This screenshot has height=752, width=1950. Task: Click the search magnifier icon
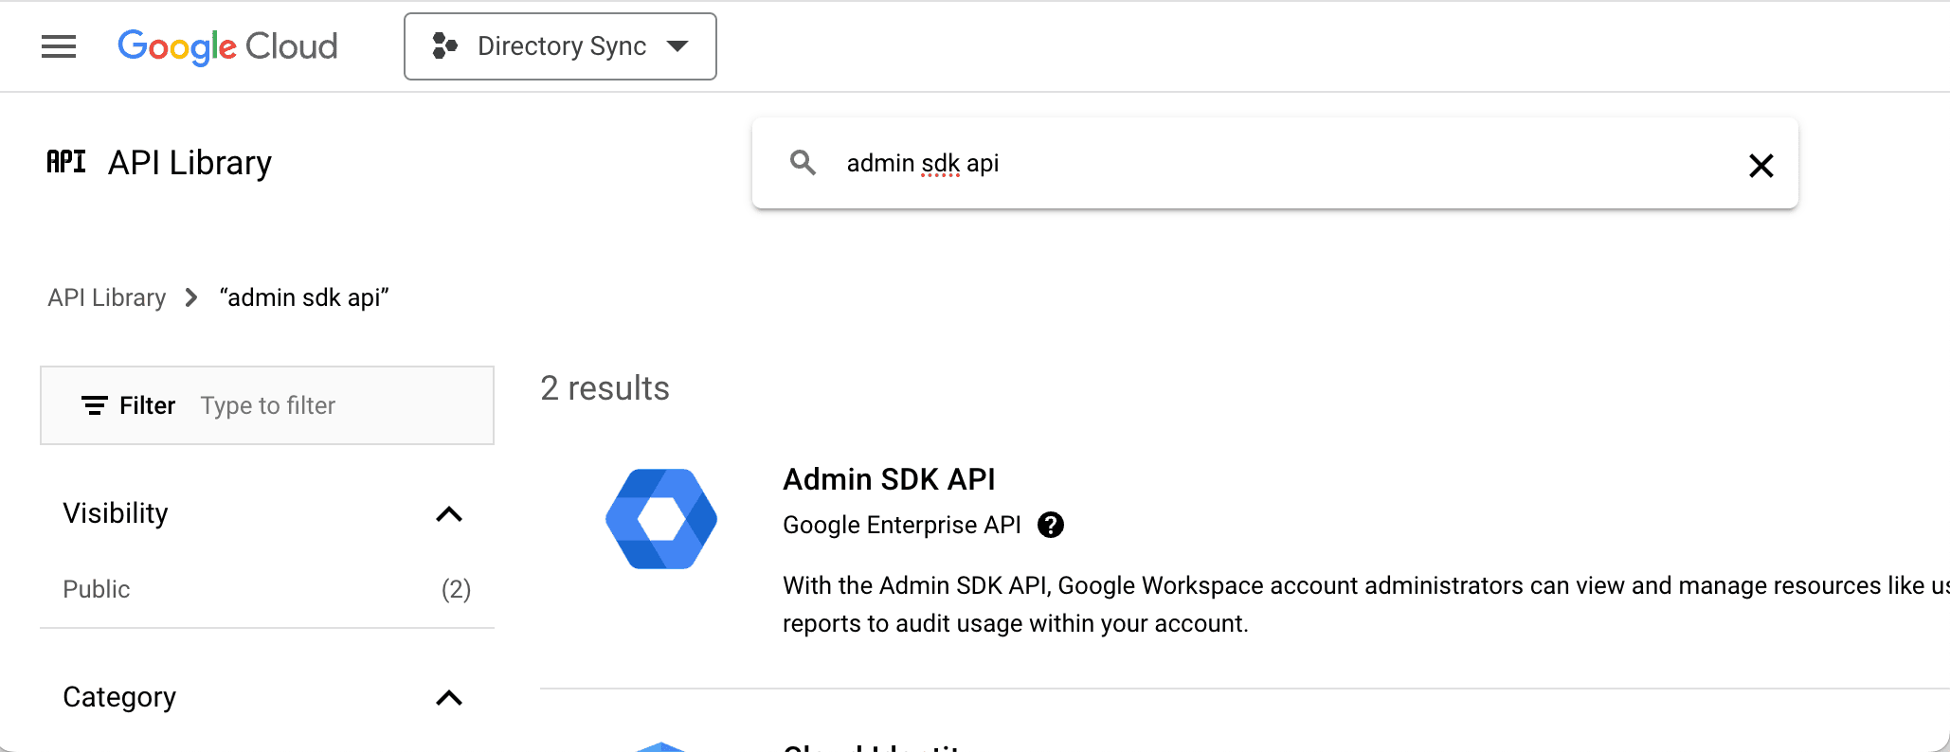coord(803,163)
